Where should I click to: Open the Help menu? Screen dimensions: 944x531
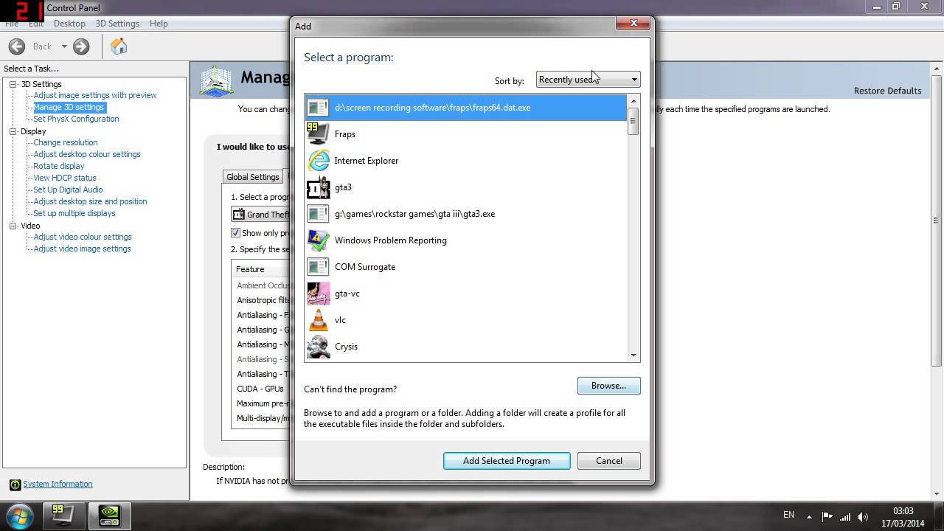click(x=159, y=24)
